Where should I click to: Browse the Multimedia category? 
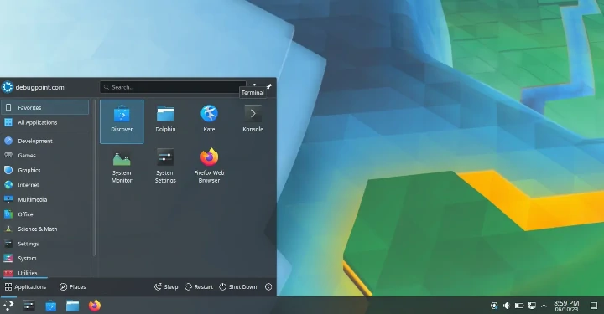click(44, 199)
